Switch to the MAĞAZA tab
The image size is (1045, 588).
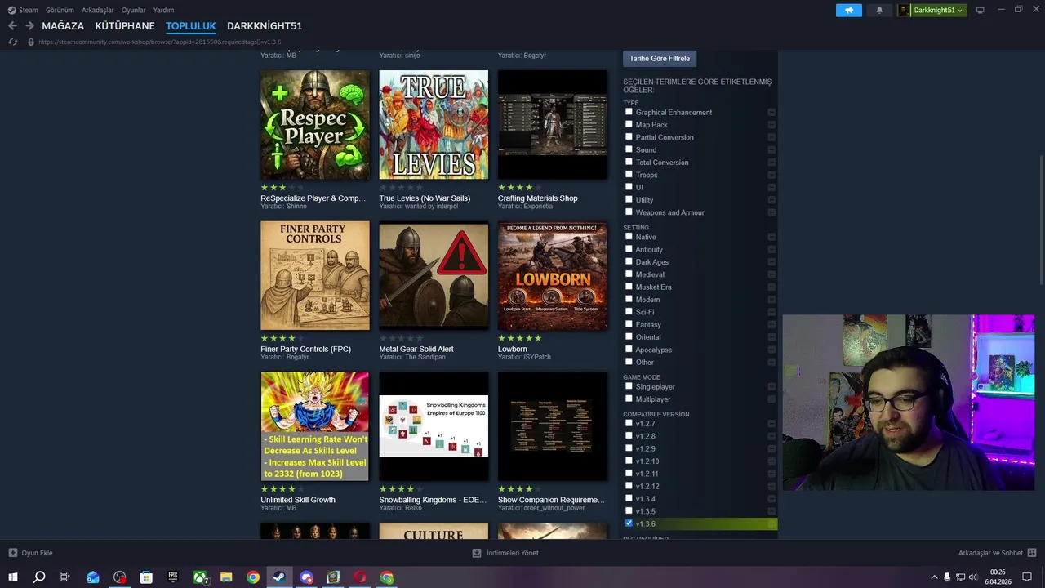(x=63, y=26)
